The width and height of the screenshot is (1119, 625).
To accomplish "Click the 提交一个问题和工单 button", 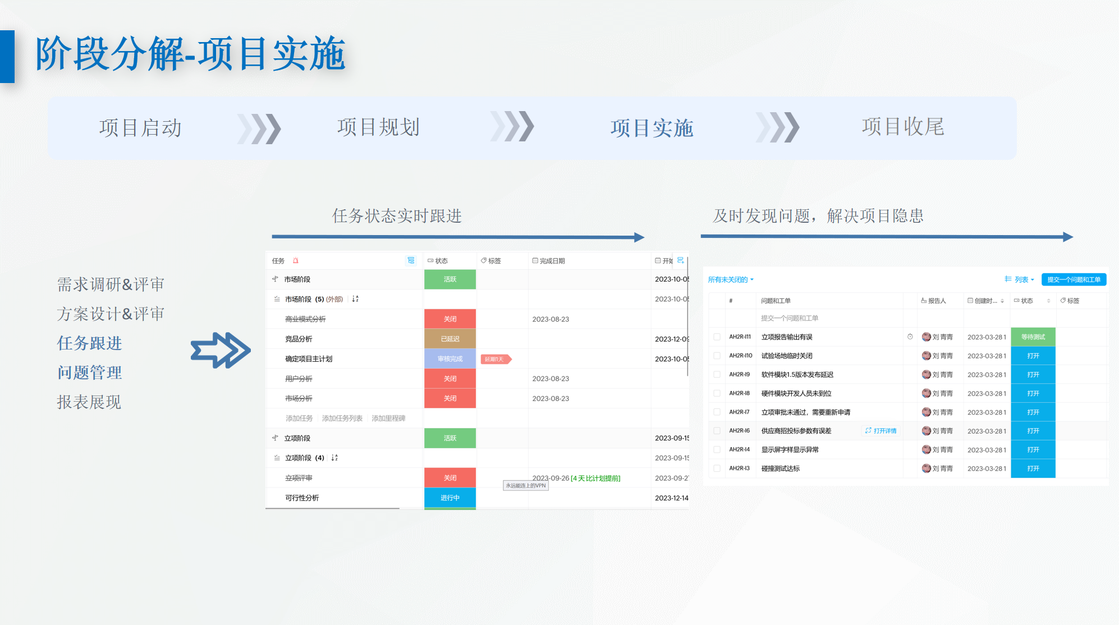I will (x=1073, y=279).
